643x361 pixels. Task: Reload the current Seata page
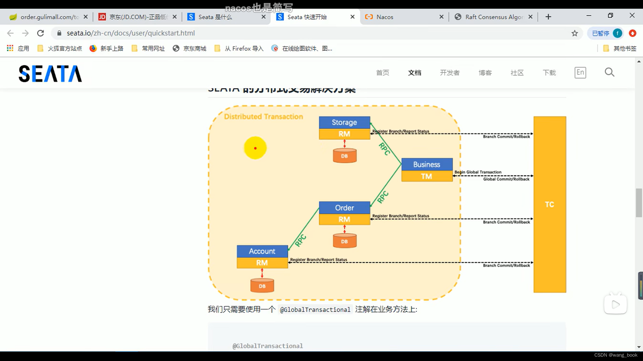tap(41, 33)
